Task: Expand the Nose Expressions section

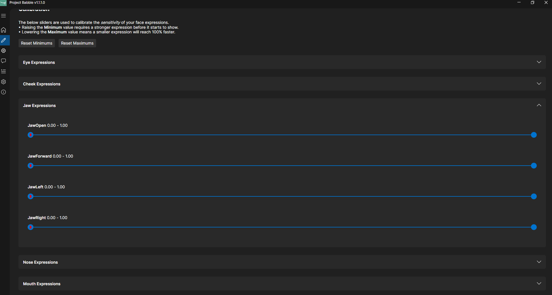Action: [282, 262]
